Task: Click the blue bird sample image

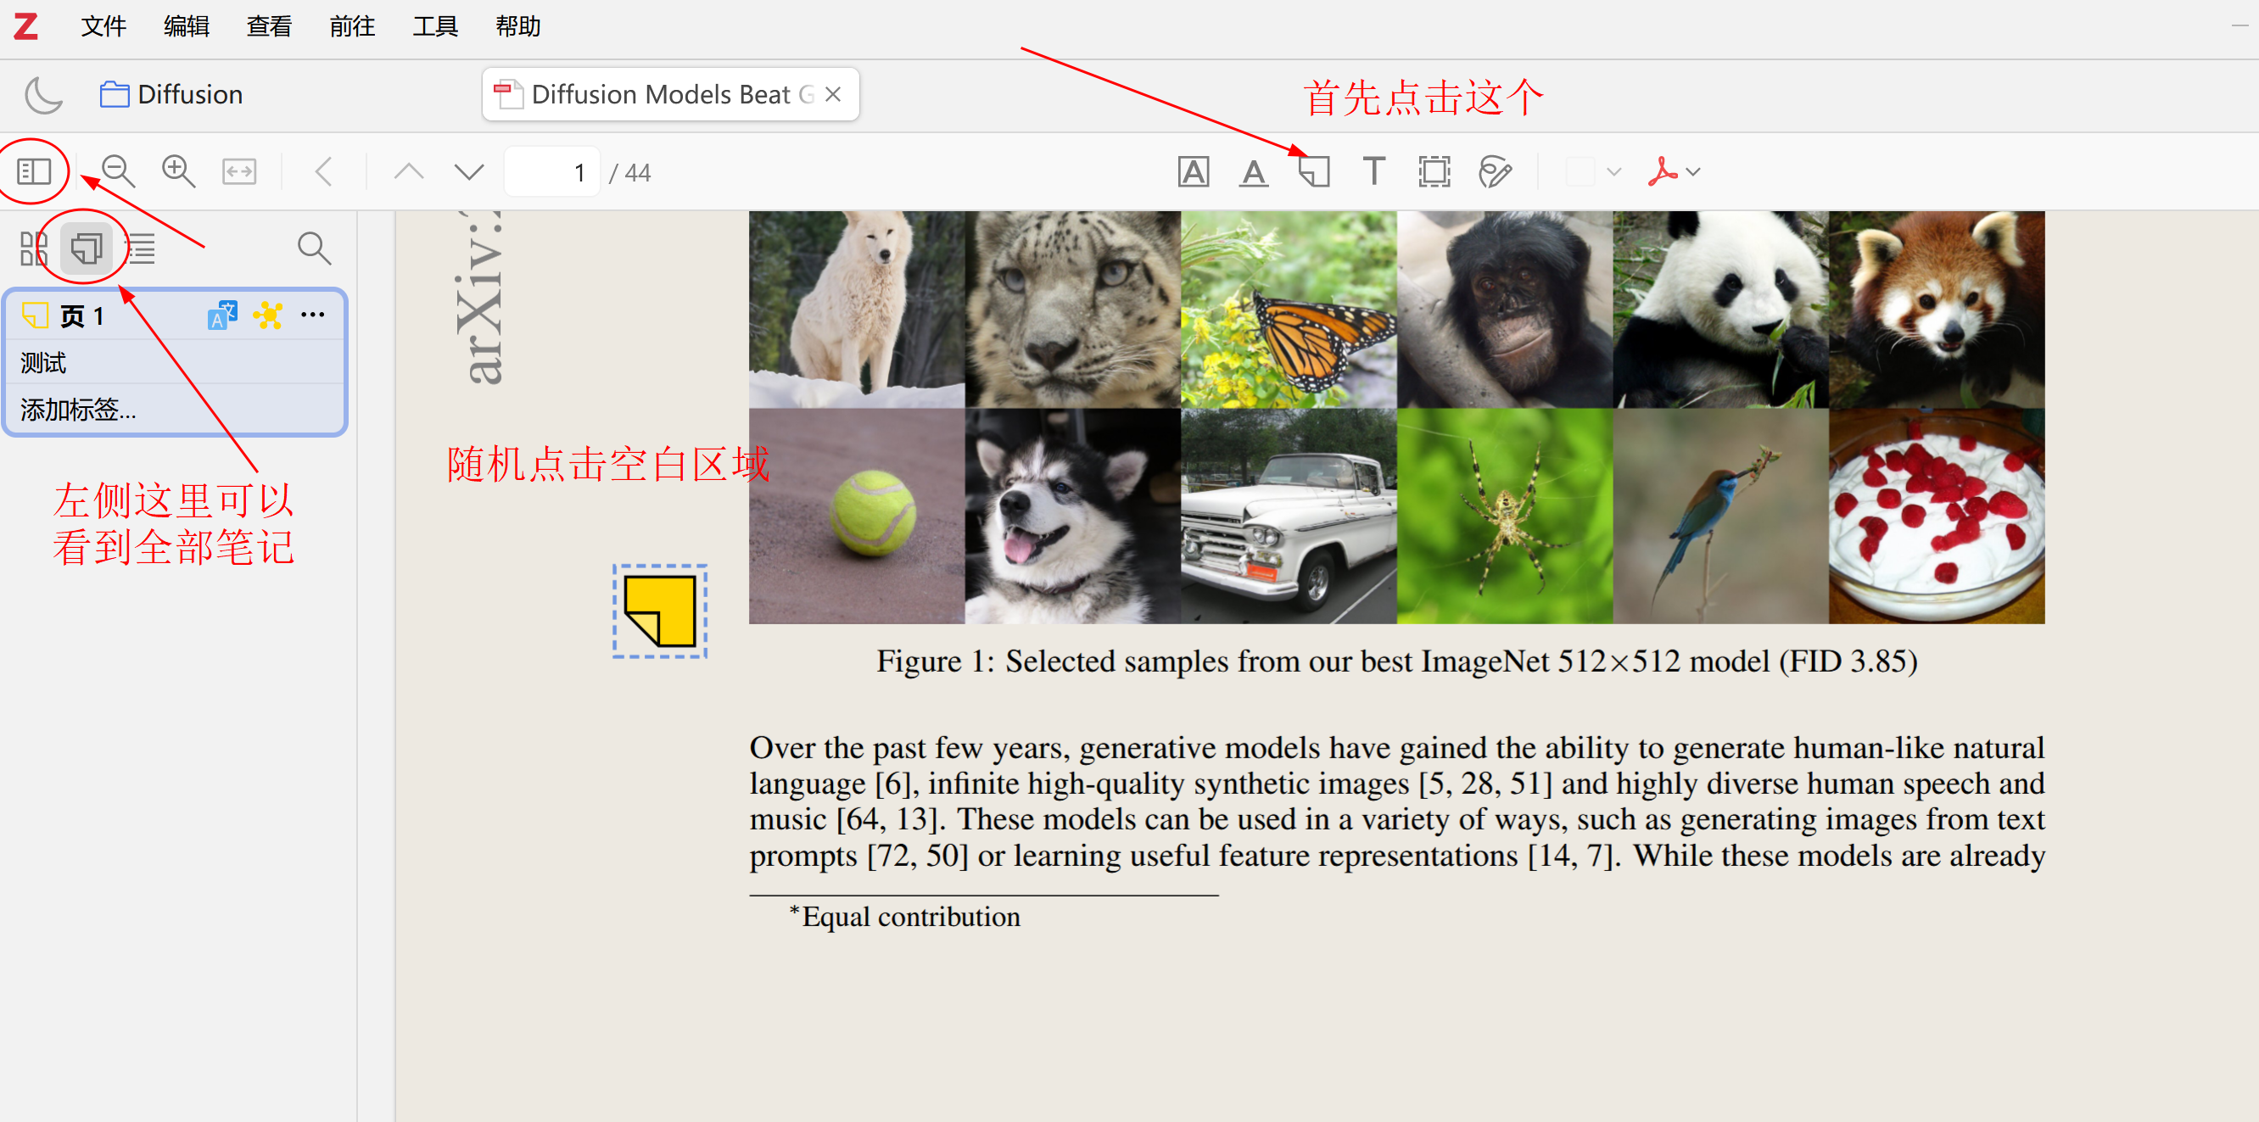Action: [1720, 516]
